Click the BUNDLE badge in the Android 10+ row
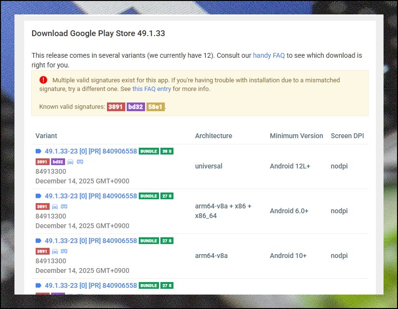 pyautogui.click(x=149, y=241)
